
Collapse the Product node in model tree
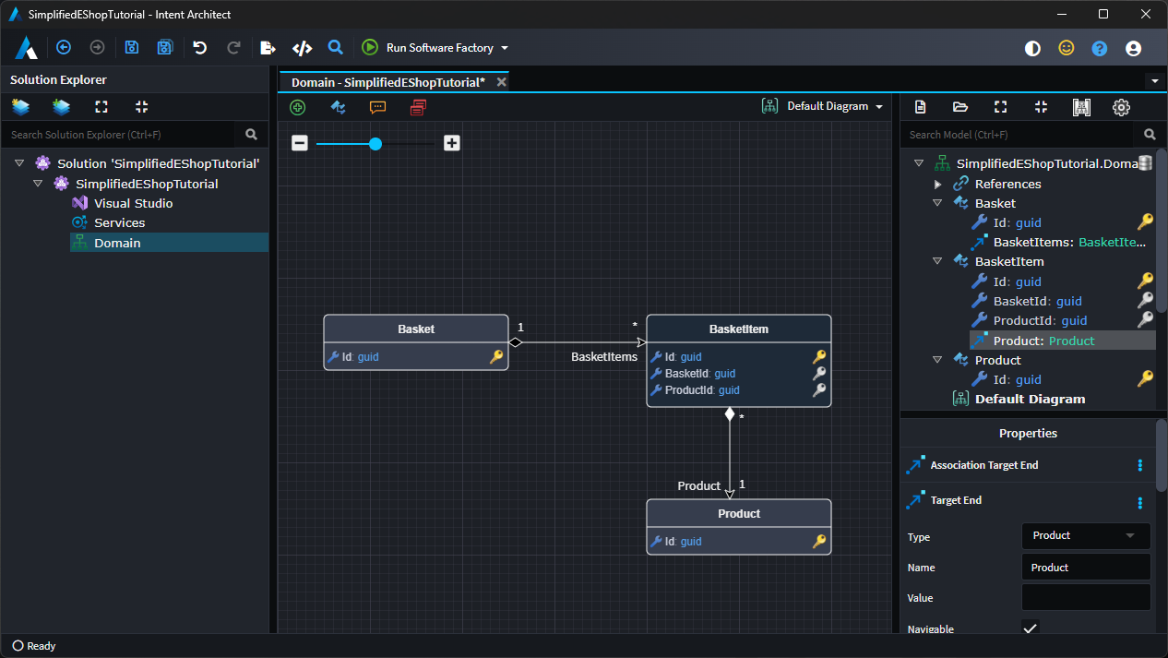tap(937, 360)
